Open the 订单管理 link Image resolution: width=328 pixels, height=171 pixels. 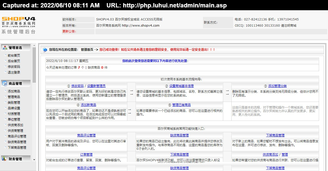(x=86, y=154)
